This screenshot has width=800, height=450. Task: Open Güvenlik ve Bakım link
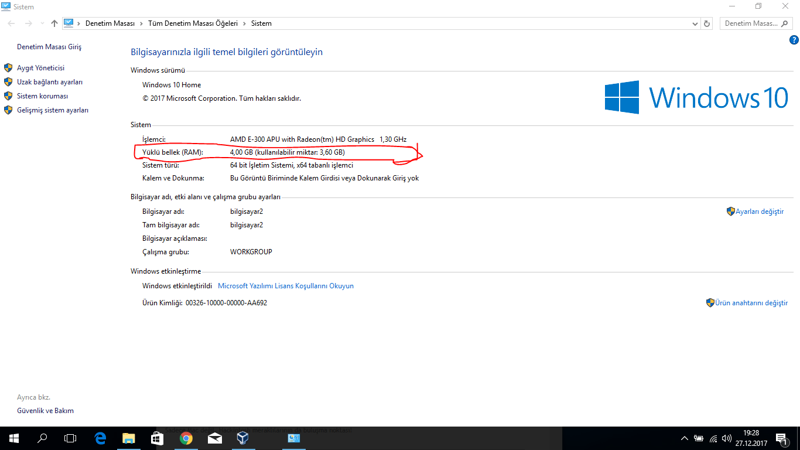(x=45, y=411)
